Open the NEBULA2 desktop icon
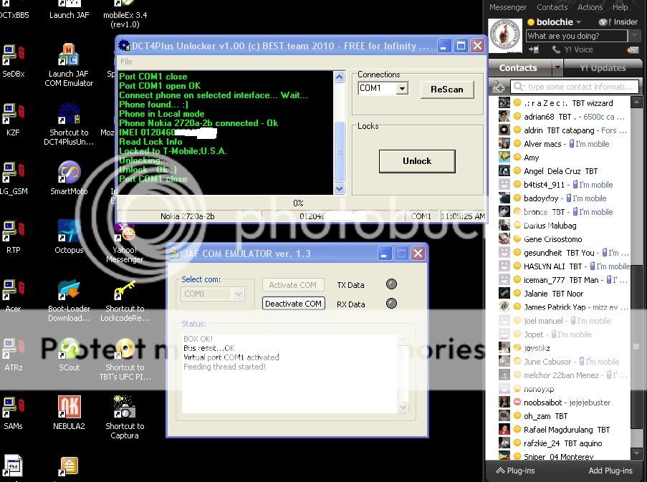This screenshot has height=482, width=647. [69, 408]
